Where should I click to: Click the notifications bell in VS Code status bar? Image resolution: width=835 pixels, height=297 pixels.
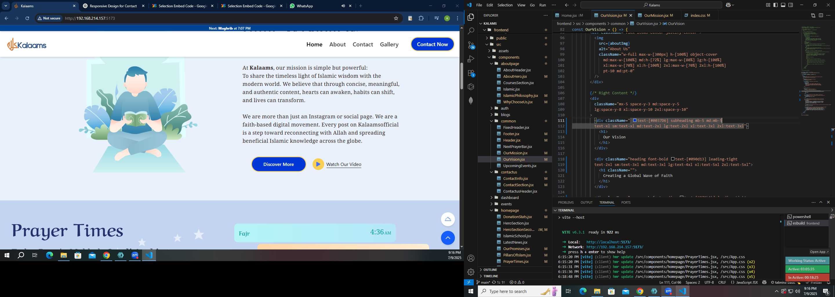pyautogui.click(x=829, y=282)
